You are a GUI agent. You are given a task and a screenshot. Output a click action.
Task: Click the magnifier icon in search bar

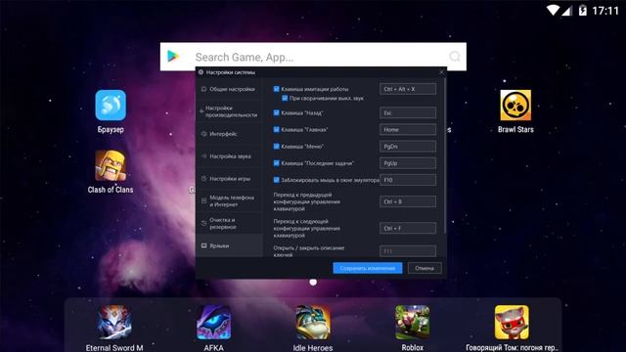(x=454, y=57)
